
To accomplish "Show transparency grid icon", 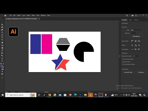I will pyautogui.click(x=139, y=41).
